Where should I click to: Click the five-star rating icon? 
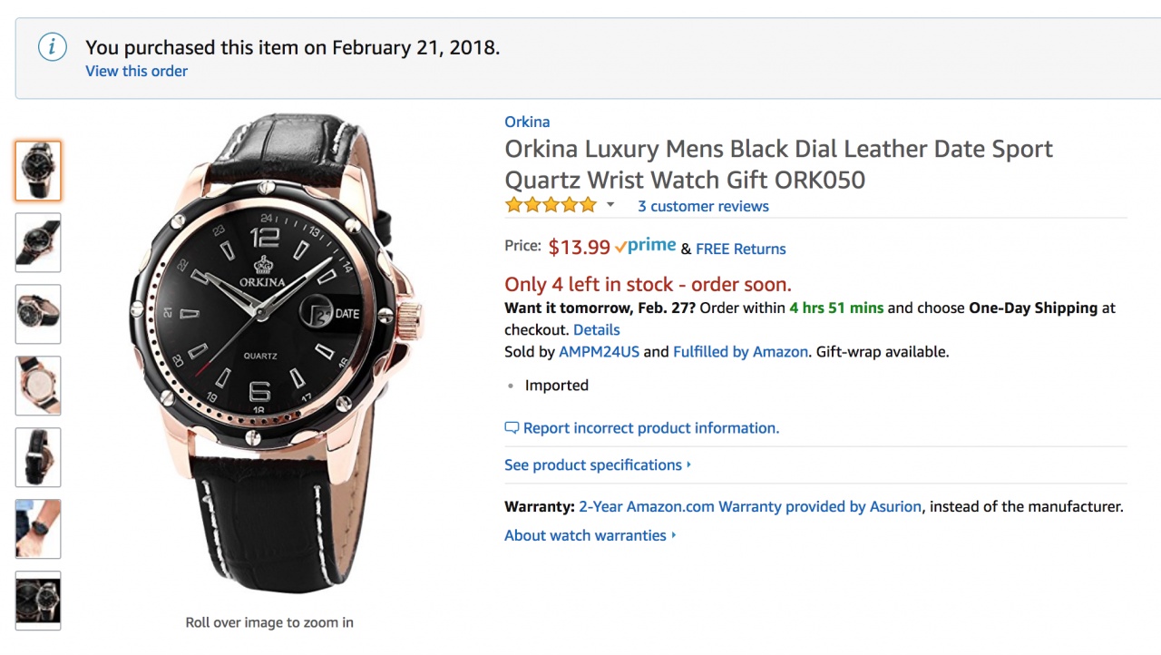551,205
